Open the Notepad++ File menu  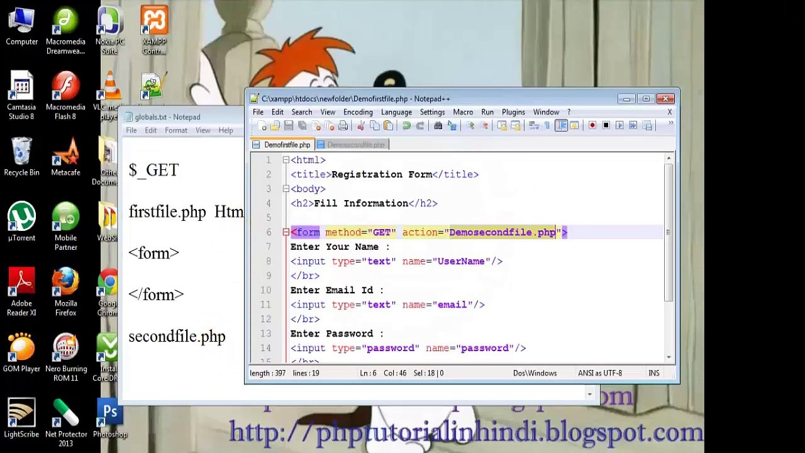pos(258,112)
